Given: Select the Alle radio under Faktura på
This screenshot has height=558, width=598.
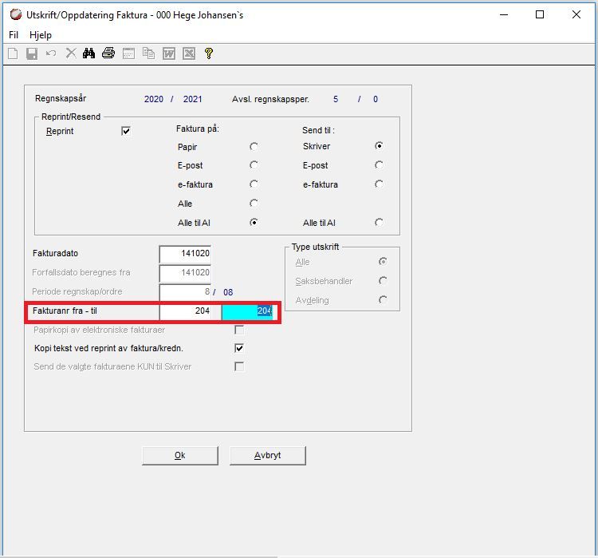Looking at the screenshot, I should [254, 204].
